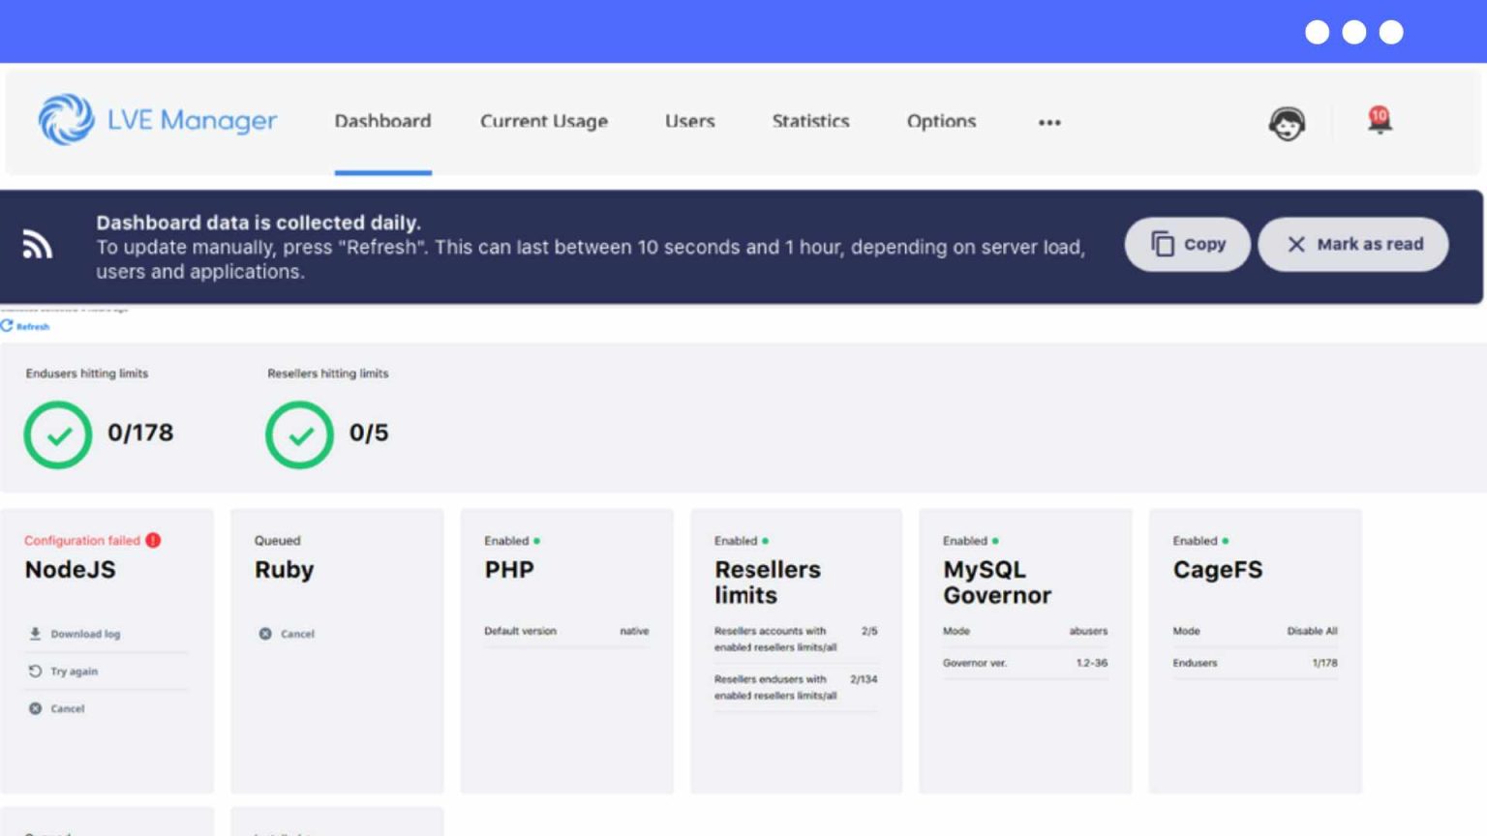Open the notifications bell with badge 10
1487x836 pixels.
(x=1380, y=121)
